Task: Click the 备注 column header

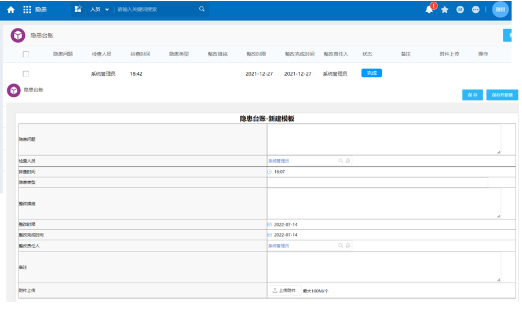Action: [x=406, y=54]
